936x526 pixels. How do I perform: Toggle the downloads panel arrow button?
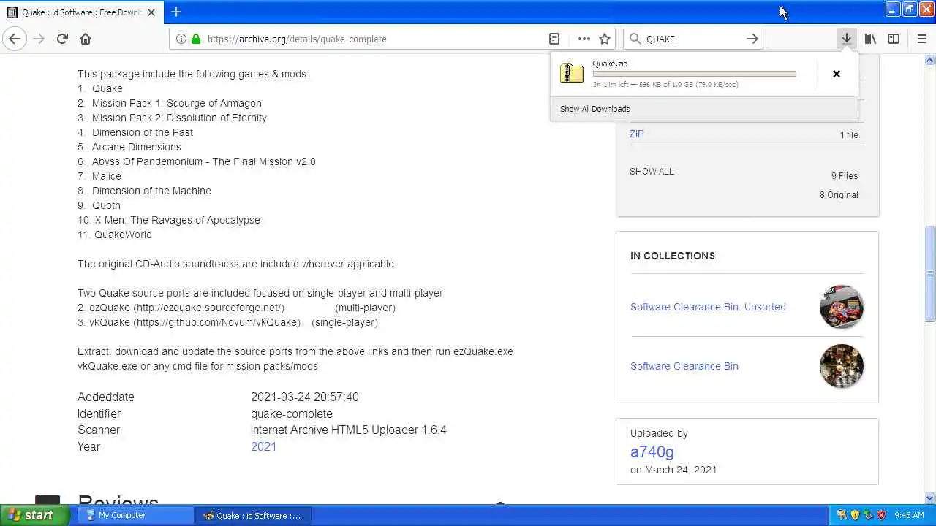846,39
